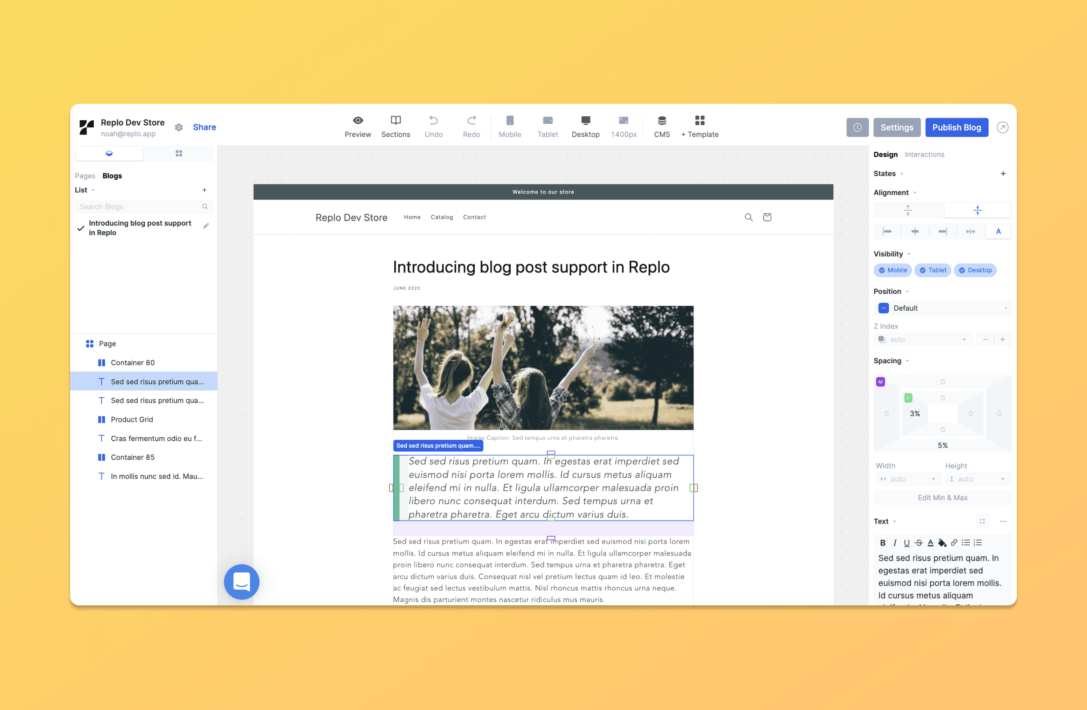Image resolution: width=1087 pixels, height=710 pixels.
Task: Select the spread-apart vertical alignment option
Action: pos(908,210)
